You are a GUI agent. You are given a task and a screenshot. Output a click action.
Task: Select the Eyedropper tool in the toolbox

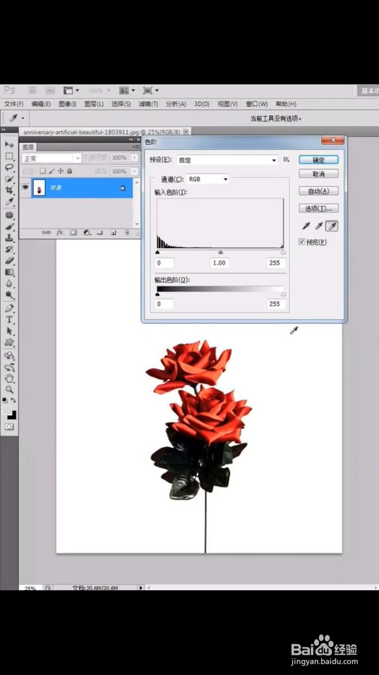[9, 202]
